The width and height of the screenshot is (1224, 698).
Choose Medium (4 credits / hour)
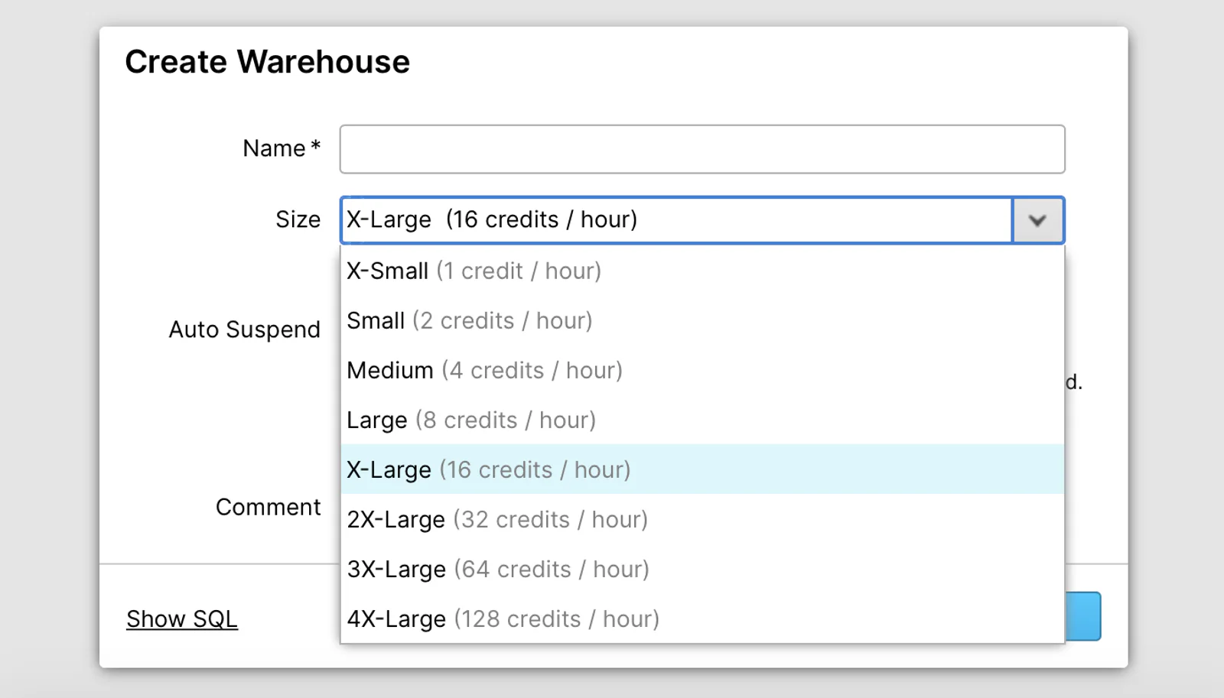[x=702, y=370]
